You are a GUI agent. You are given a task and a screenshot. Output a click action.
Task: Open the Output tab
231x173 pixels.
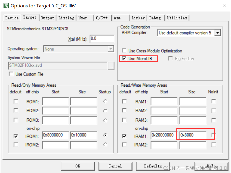[x=48, y=18]
